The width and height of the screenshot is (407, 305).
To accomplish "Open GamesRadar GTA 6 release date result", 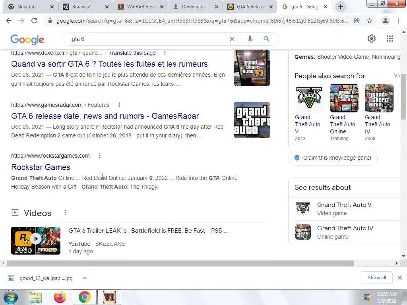I will pyautogui.click(x=105, y=116).
